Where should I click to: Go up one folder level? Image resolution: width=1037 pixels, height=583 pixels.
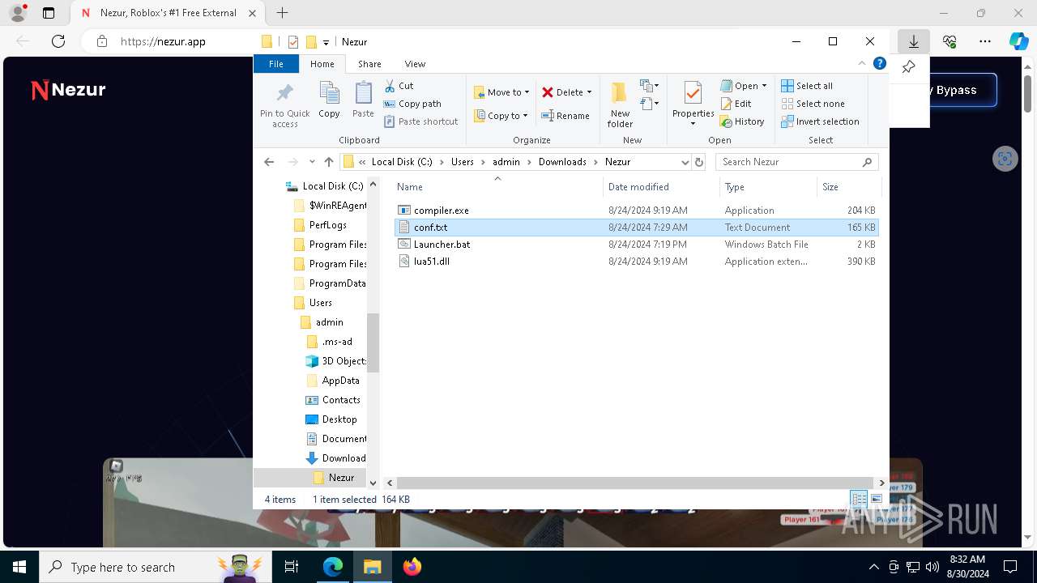(328, 162)
